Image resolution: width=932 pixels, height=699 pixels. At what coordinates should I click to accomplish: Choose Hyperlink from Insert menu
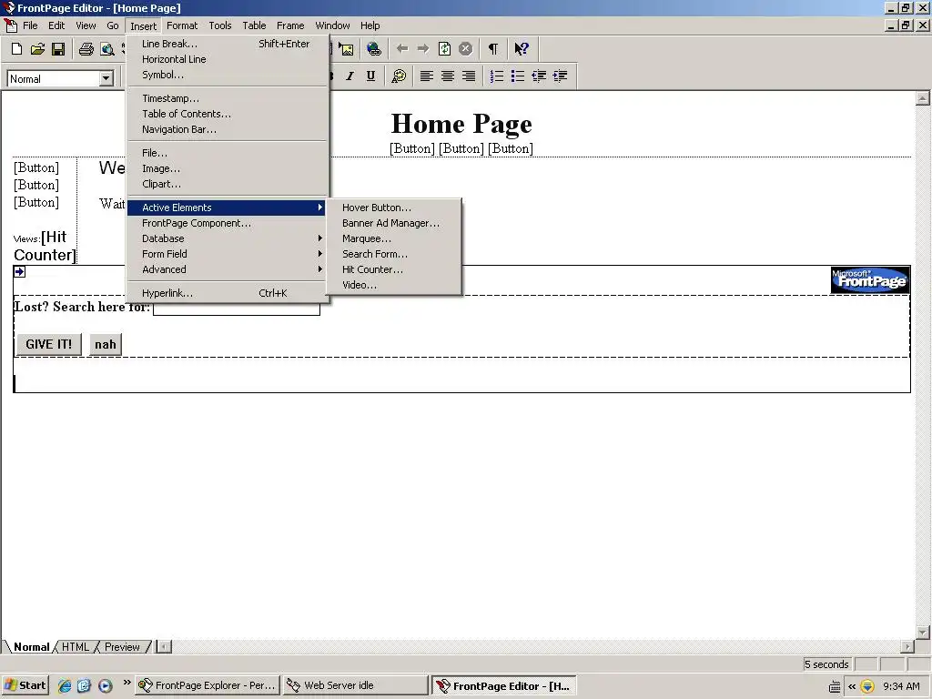click(227, 293)
